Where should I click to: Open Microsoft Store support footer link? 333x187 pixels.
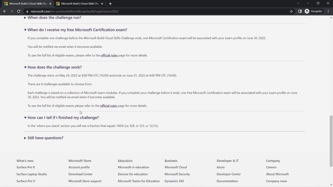pyautogui.click(x=85, y=181)
